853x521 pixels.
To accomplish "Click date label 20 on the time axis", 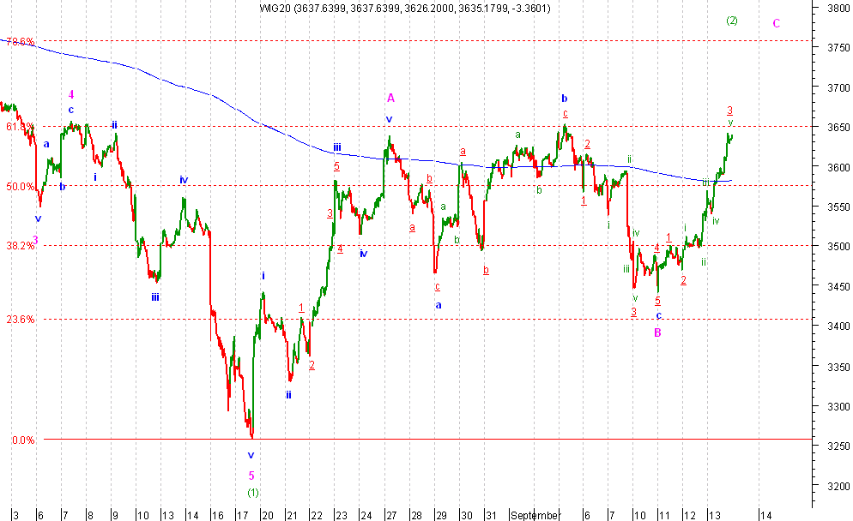I will [x=268, y=515].
